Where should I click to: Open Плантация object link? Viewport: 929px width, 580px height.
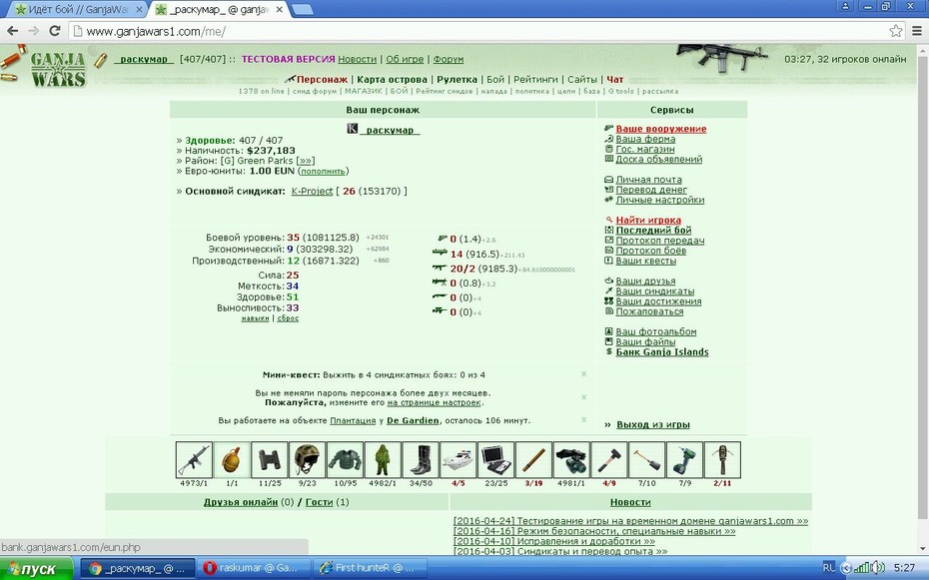pyautogui.click(x=353, y=421)
